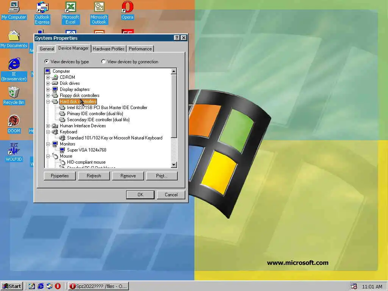The height and width of the screenshot is (291, 388).
Task: Expand the Display adapters node
Action: (x=48, y=89)
